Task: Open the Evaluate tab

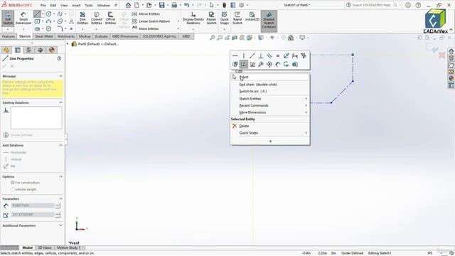Action: [101, 36]
